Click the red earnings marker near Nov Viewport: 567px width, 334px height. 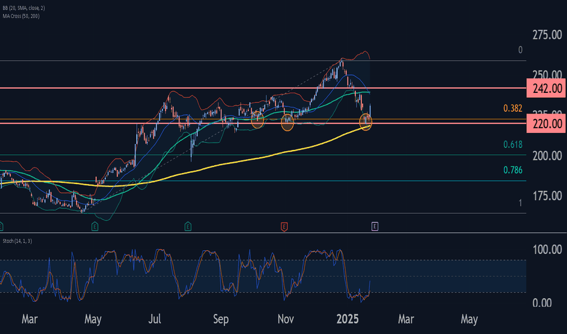[x=284, y=227]
